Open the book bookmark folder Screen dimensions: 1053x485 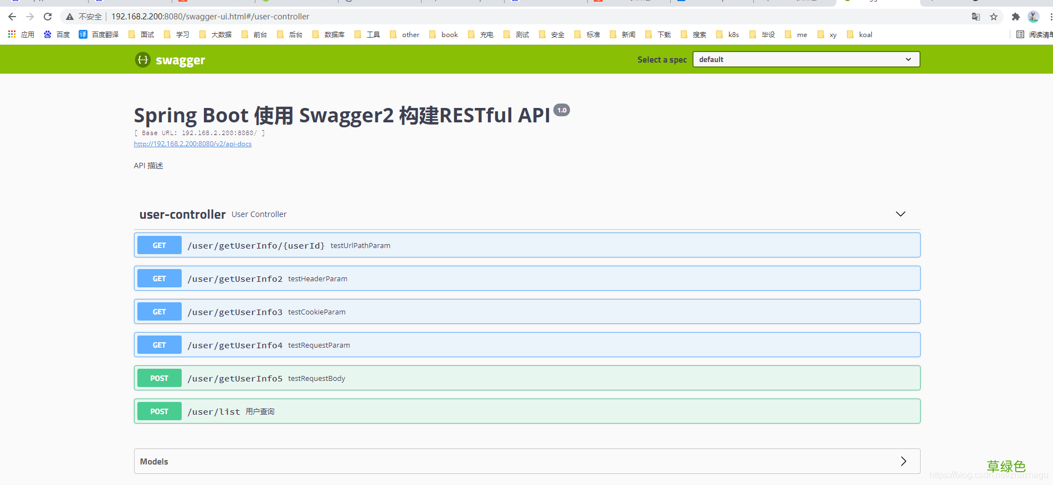point(444,34)
